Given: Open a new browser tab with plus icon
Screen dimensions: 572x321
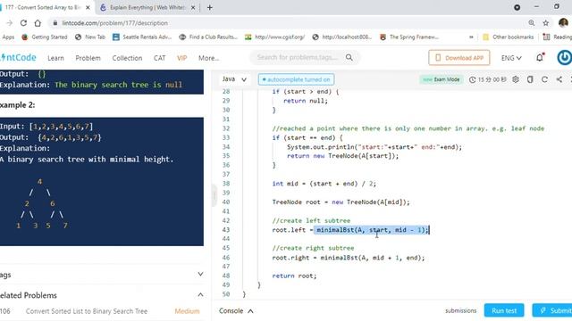Looking at the screenshot, I should 210,7.
